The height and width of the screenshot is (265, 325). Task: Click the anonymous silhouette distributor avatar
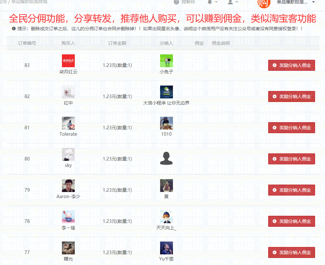point(167,158)
